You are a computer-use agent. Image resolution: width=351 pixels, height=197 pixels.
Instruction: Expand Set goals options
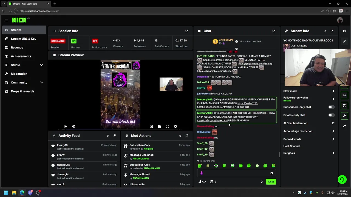(309, 153)
